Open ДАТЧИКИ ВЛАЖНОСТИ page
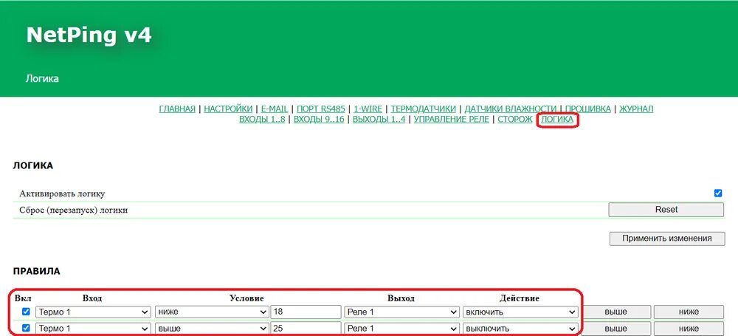 tap(511, 109)
